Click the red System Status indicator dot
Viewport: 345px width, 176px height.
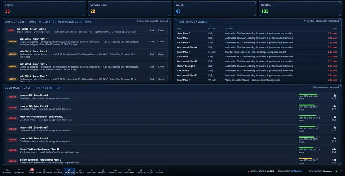pyautogui.click(x=248, y=171)
